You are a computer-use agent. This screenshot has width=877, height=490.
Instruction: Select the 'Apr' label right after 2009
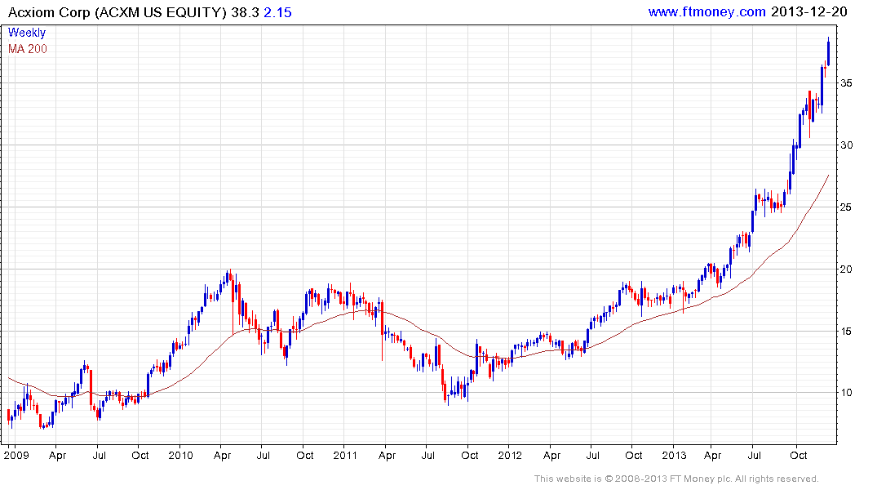[58, 455]
